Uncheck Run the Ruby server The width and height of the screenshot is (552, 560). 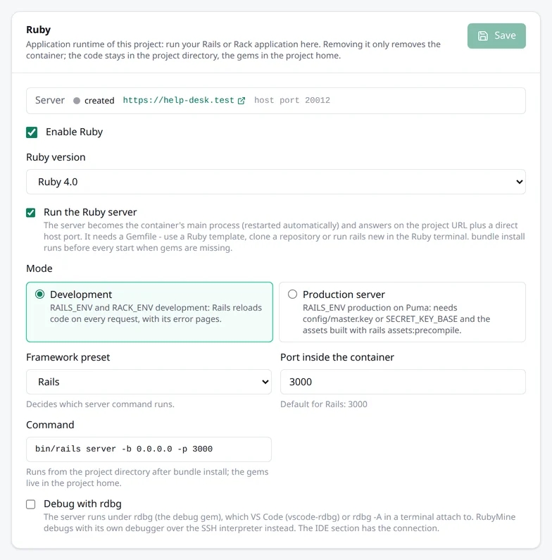[31, 213]
